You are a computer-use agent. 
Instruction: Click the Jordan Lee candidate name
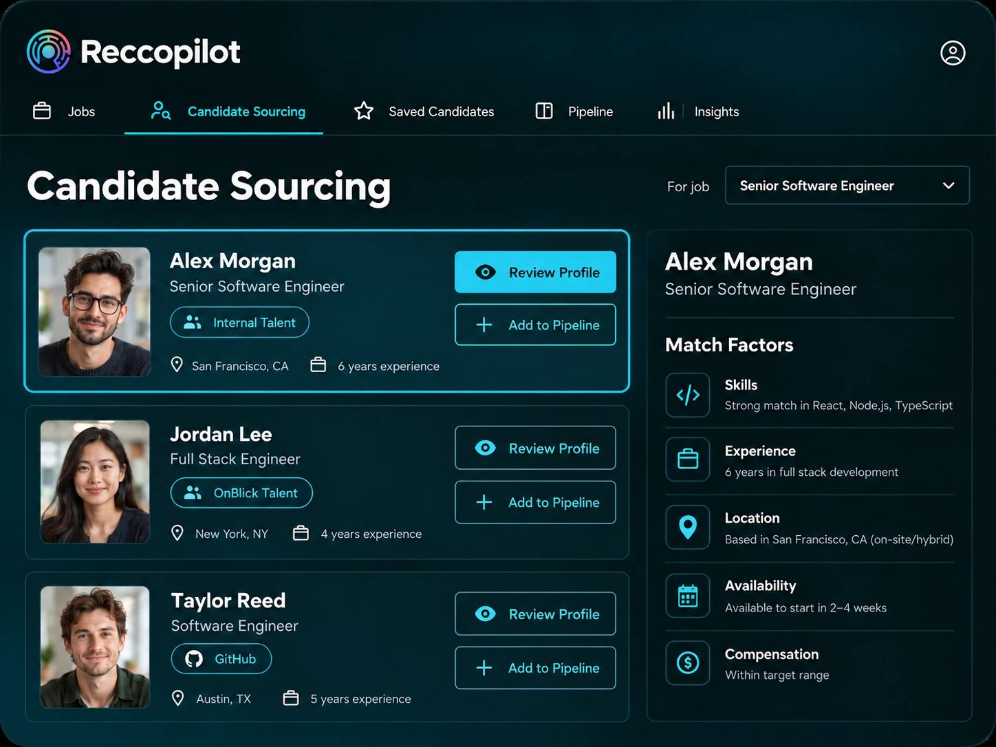(x=221, y=434)
